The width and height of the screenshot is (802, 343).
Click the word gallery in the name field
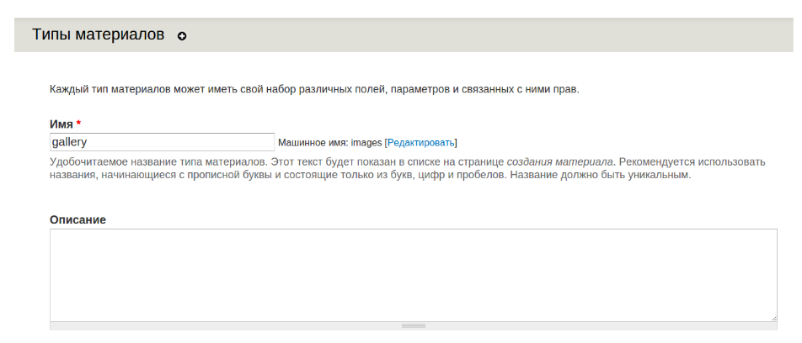[x=70, y=142]
